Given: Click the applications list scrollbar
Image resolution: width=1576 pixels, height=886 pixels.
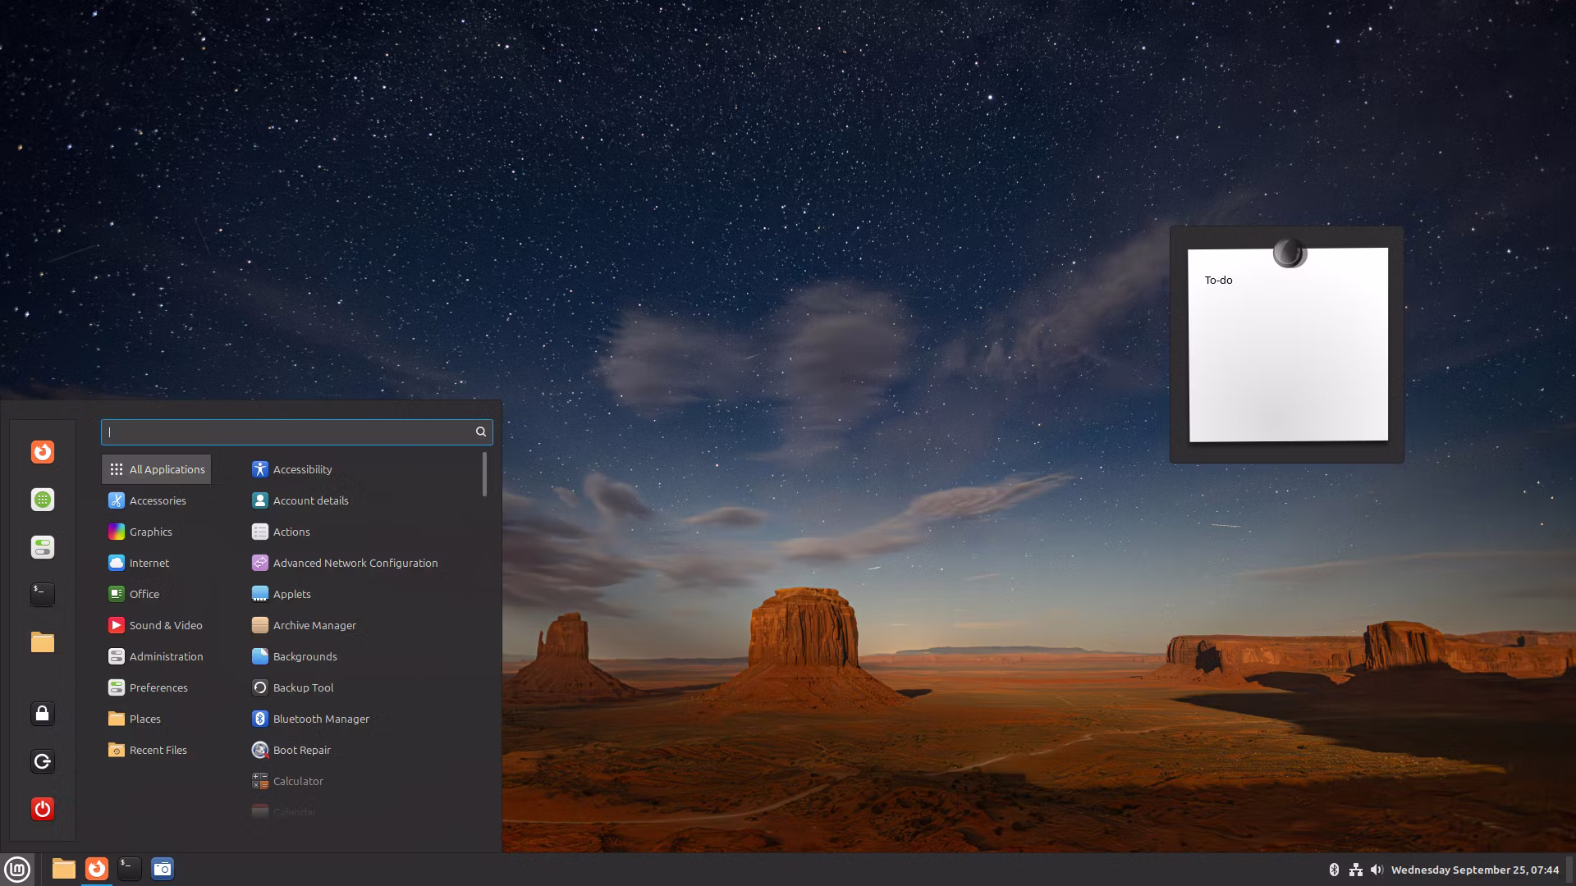Looking at the screenshot, I should point(484,474).
